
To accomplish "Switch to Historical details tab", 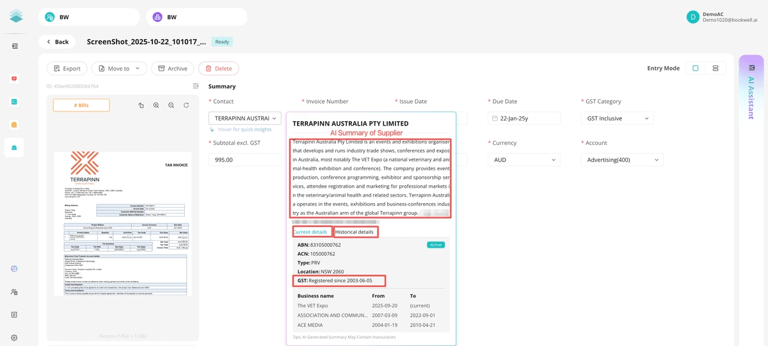I will (355, 232).
